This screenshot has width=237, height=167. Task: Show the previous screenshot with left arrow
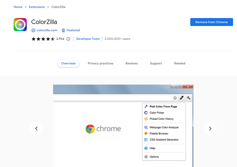(36, 129)
